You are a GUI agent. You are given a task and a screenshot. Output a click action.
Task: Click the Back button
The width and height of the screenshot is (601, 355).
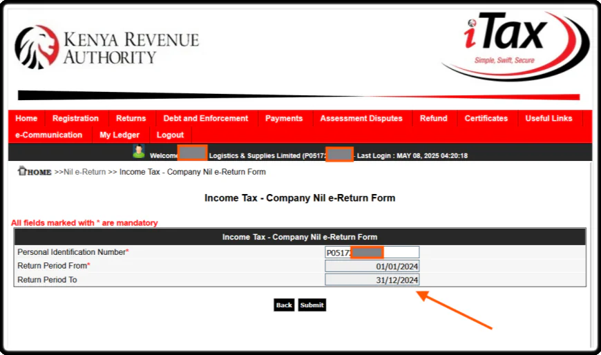[284, 305]
